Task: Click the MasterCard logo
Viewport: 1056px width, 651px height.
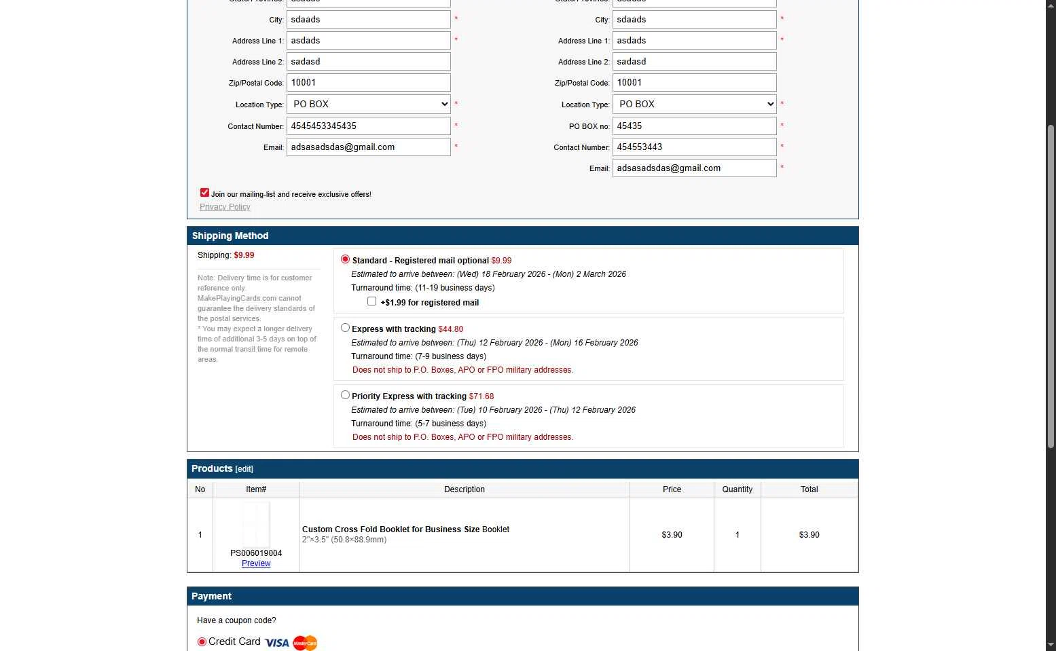Action: tap(305, 642)
